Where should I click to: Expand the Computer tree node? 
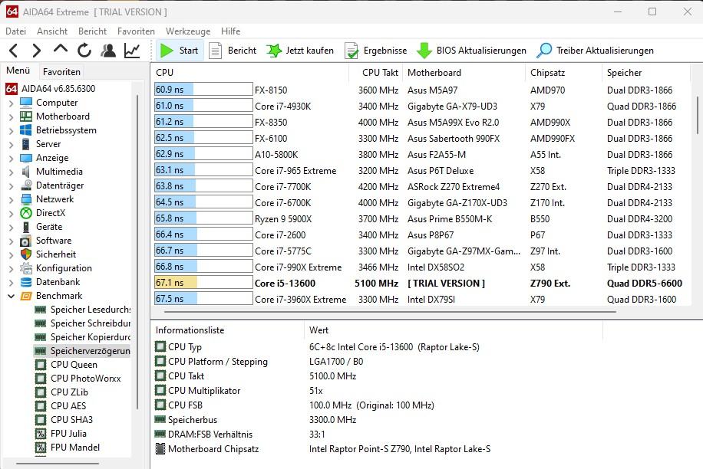(x=12, y=103)
